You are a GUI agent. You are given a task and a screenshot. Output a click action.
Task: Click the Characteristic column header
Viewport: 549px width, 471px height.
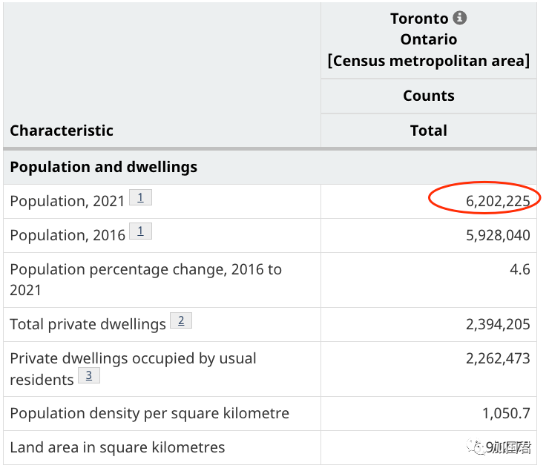pos(62,131)
